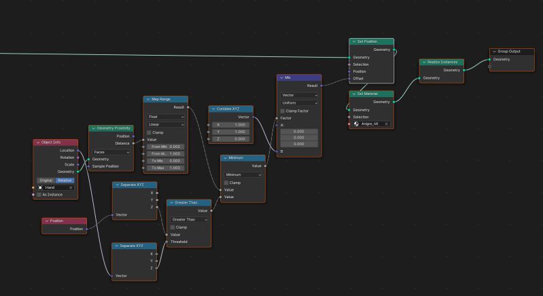
Task: Open the Float data type dropdown
Action: point(166,117)
